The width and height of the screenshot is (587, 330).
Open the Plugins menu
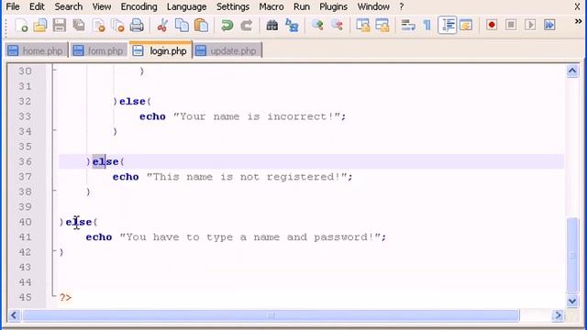333,6
